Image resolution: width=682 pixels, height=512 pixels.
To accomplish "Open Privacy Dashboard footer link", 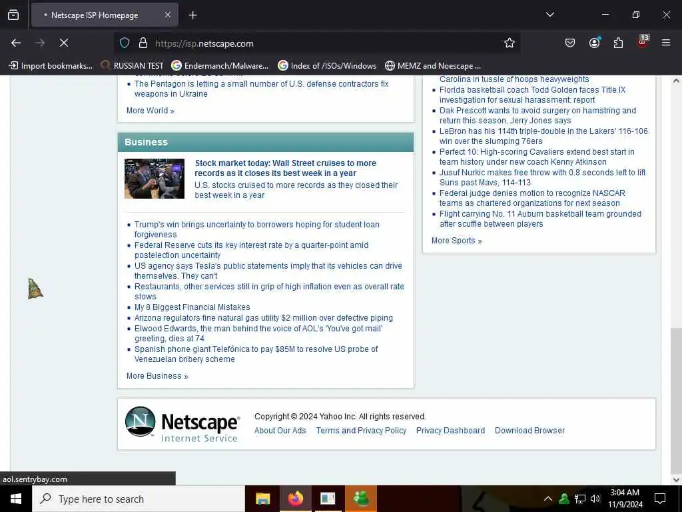I will (x=450, y=430).
